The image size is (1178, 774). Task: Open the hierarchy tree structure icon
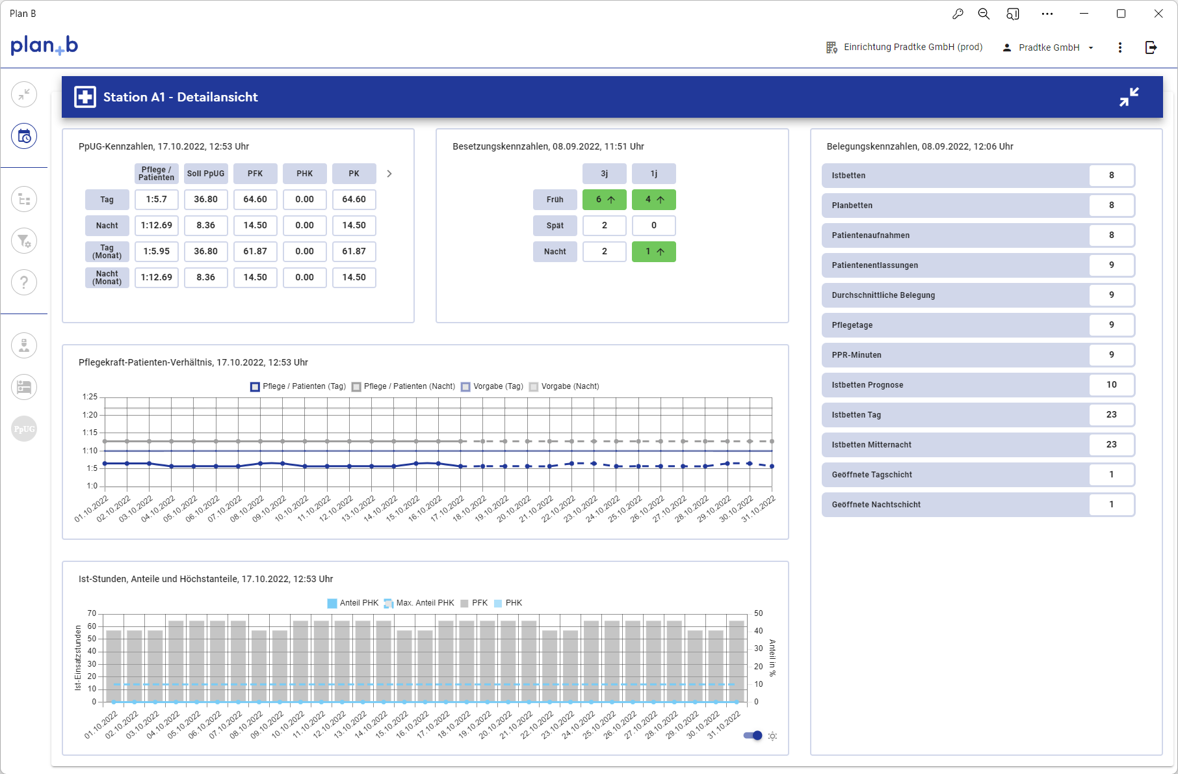tap(24, 199)
